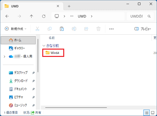Screen dimensions: 157x116
Task: Click the pin icon beside ドキュメント
Action: [x=33, y=89]
